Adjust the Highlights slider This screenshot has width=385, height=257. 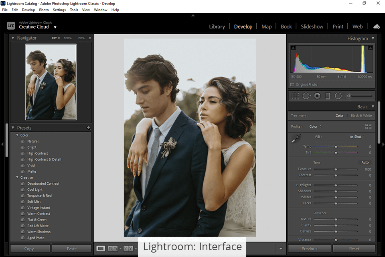[336, 185]
